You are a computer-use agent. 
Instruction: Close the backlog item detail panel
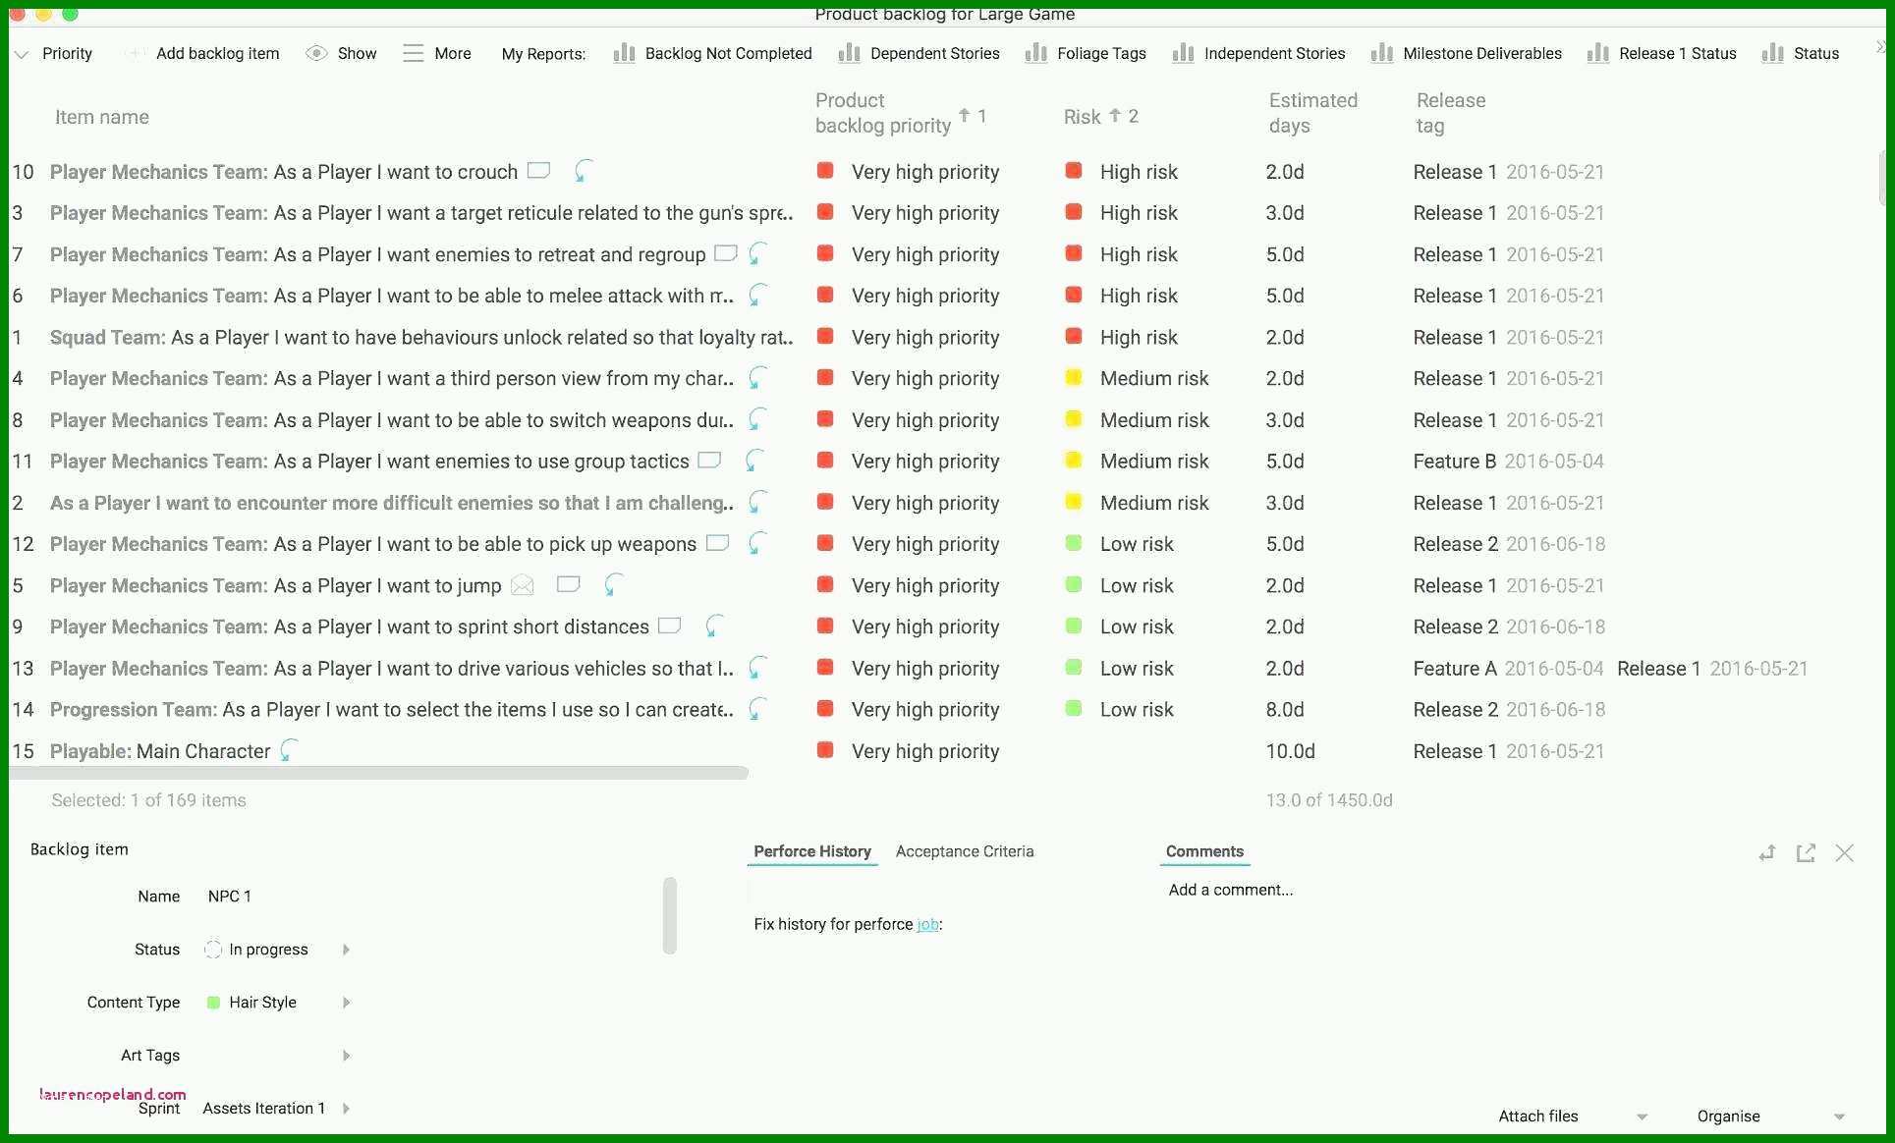pos(1845,852)
